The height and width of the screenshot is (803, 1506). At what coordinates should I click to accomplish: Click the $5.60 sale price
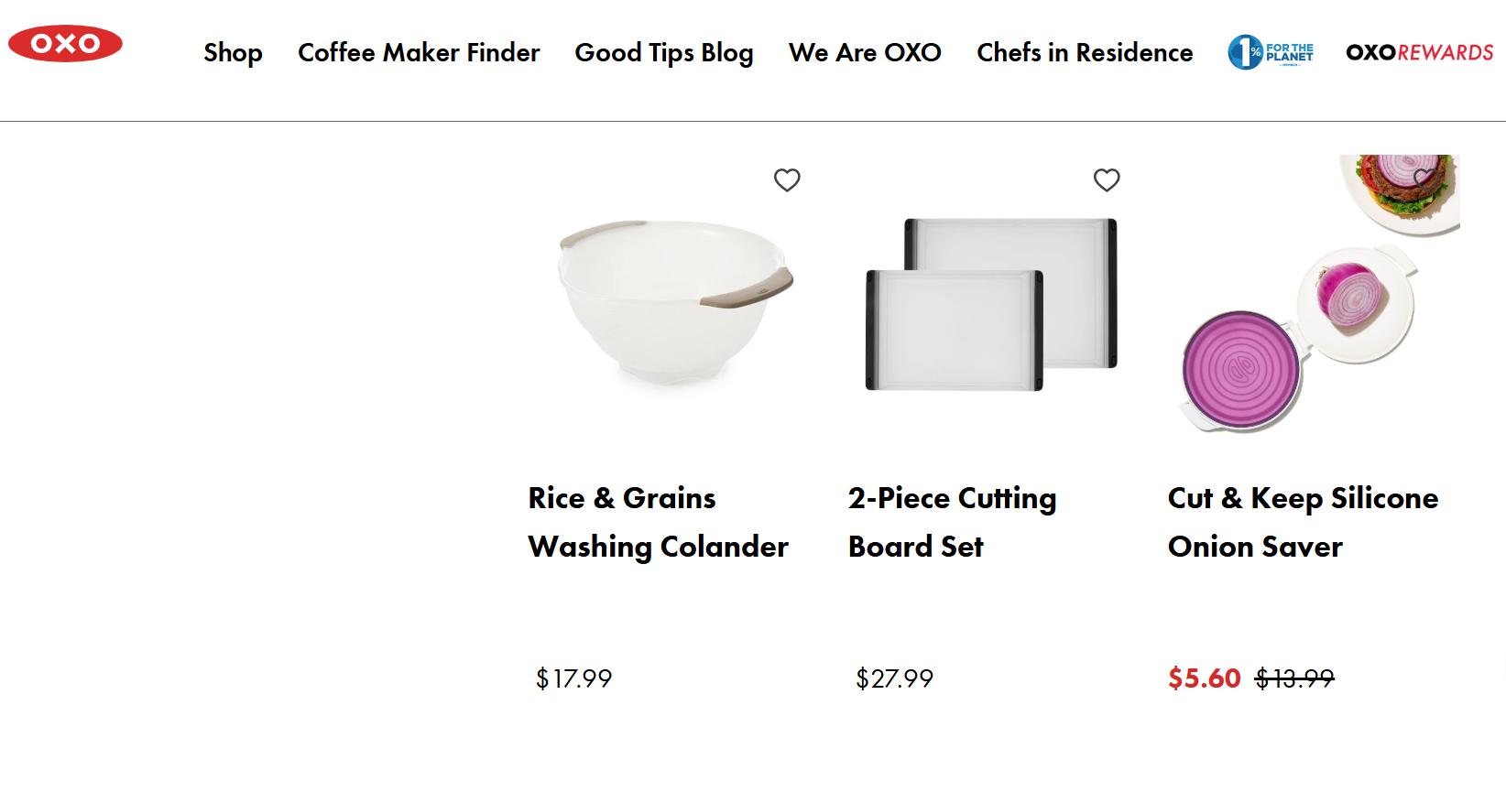point(1202,678)
